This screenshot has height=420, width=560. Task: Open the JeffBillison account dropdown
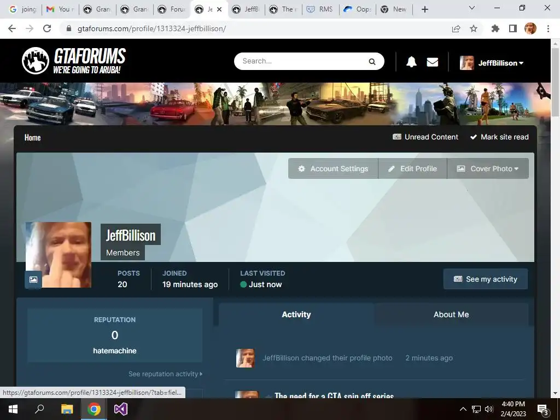tap(501, 63)
